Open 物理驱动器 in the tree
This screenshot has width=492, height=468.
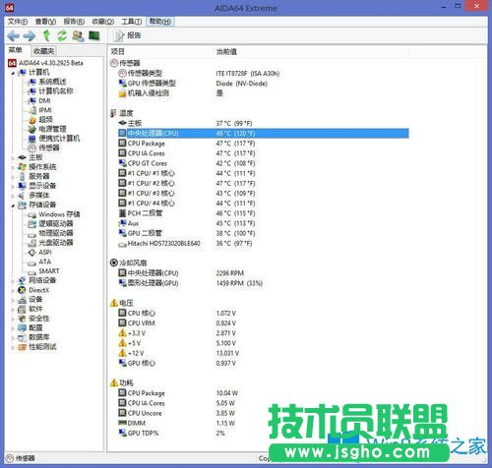(51, 233)
